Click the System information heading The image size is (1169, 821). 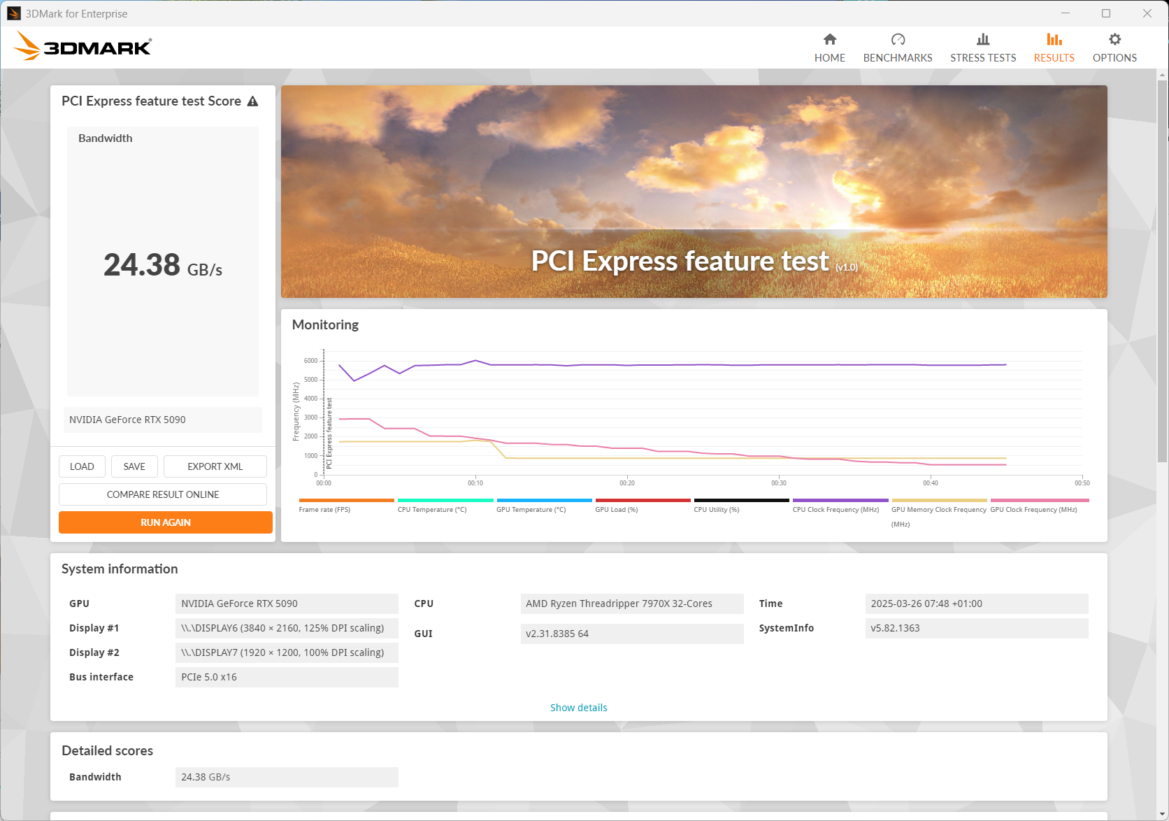120,569
